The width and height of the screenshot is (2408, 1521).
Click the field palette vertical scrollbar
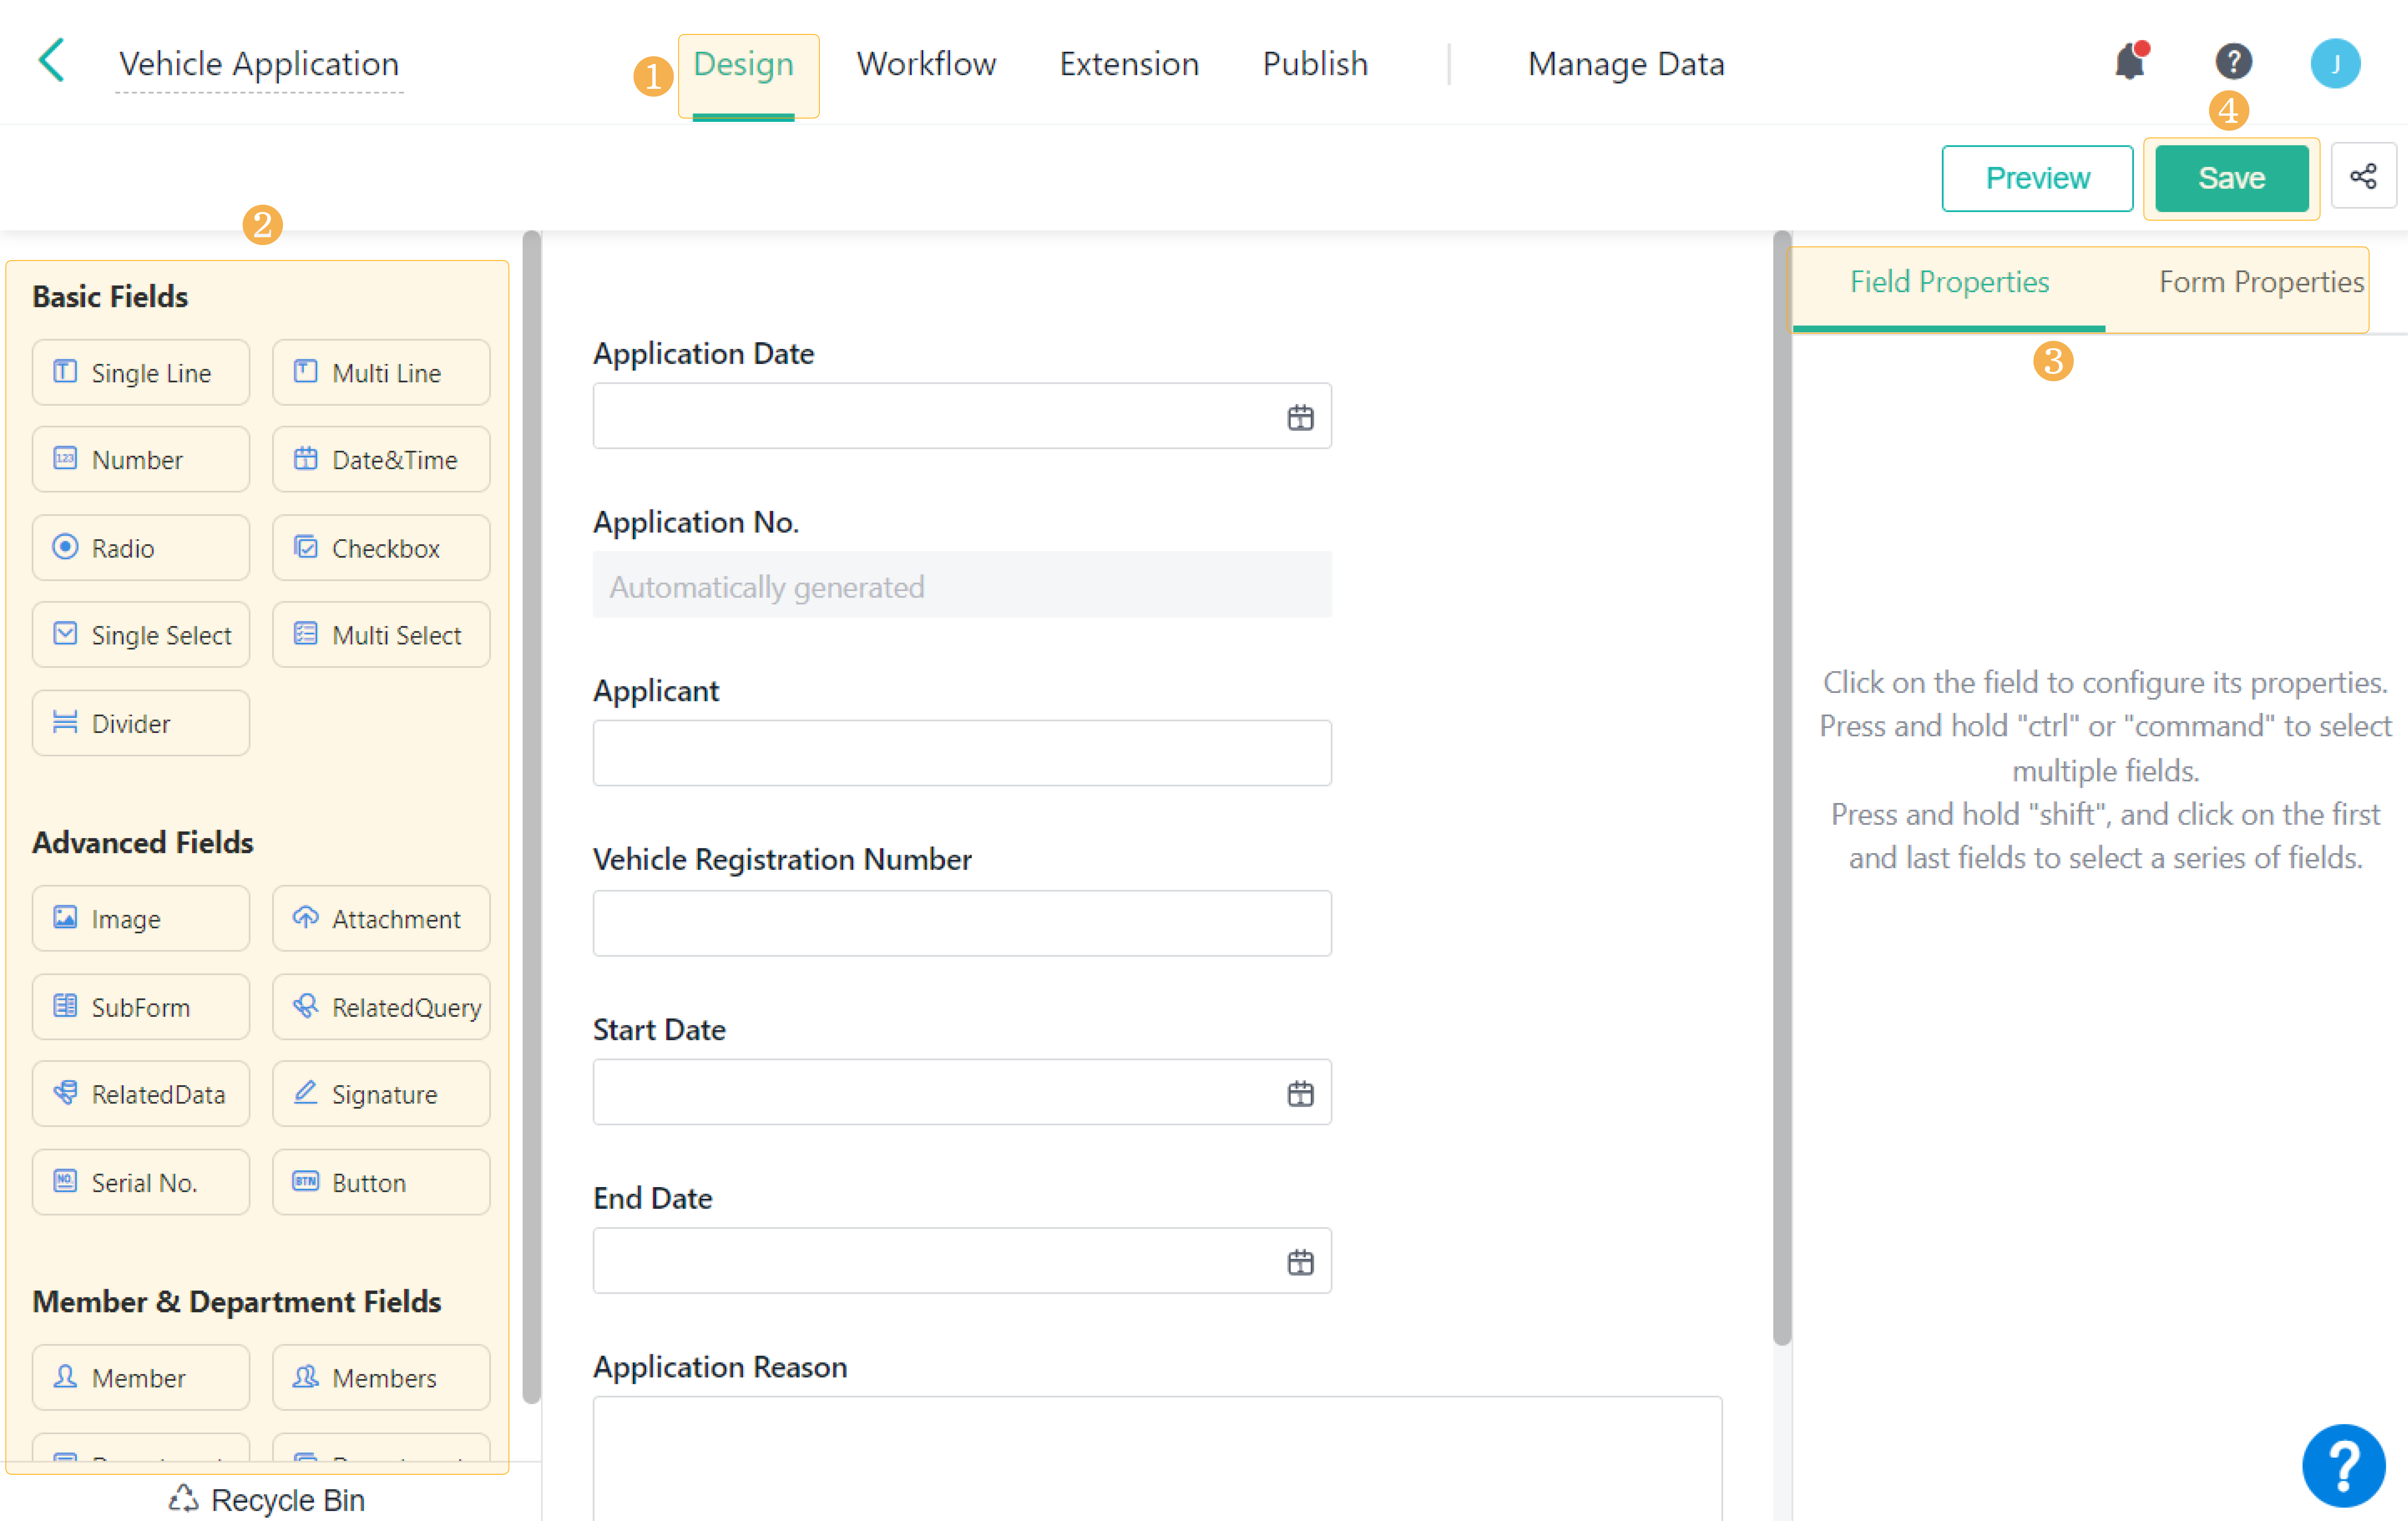point(531,800)
